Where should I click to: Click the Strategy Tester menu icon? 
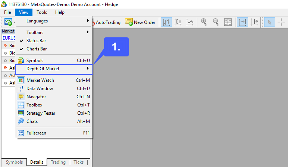click(21, 113)
